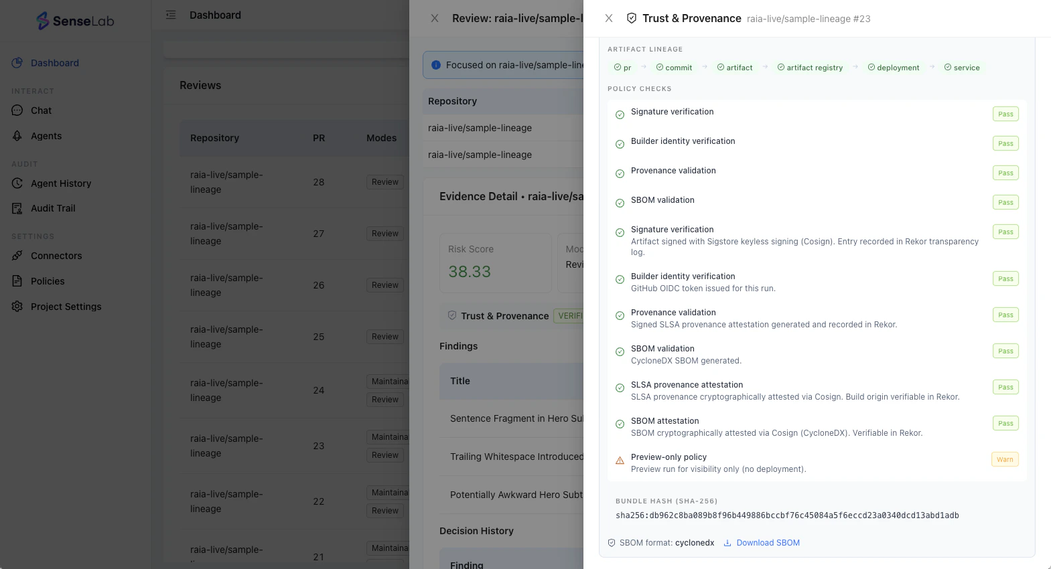Select the service lineage step
This screenshot has width=1051, height=569.
coord(962,68)
